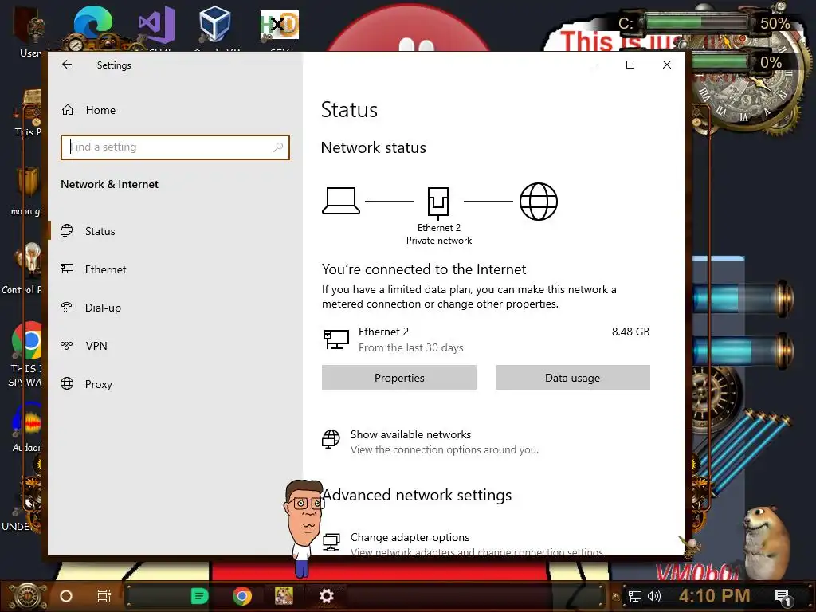Click the laptop icon in network diagram
816x612 pixels.
(x=341, y=201)
